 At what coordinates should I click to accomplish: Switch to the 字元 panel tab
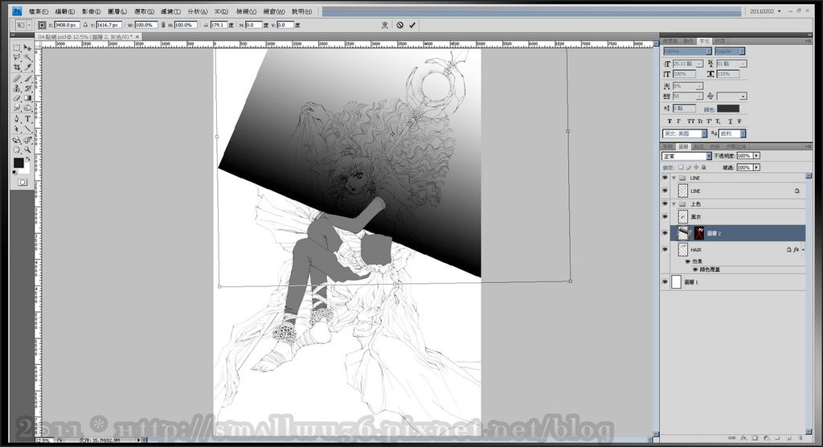pyautogui.click(x=704, y=41)
